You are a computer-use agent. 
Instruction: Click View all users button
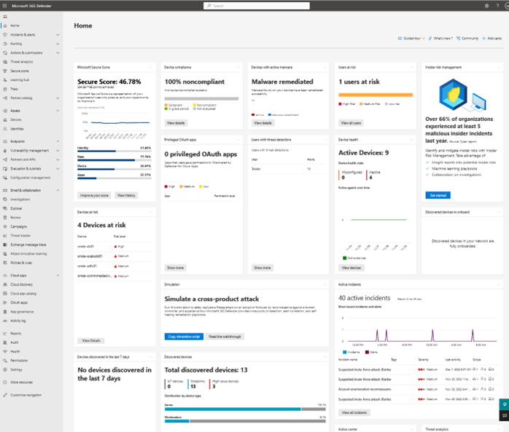coord(351,123)
